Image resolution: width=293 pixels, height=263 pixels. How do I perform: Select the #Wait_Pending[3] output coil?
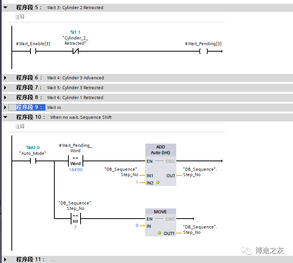point(203,51)
